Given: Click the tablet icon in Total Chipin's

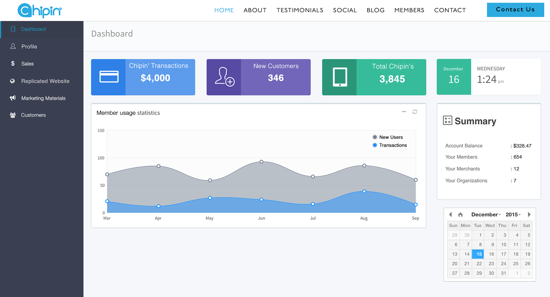Looking at the screenshot, I should 340,77.
